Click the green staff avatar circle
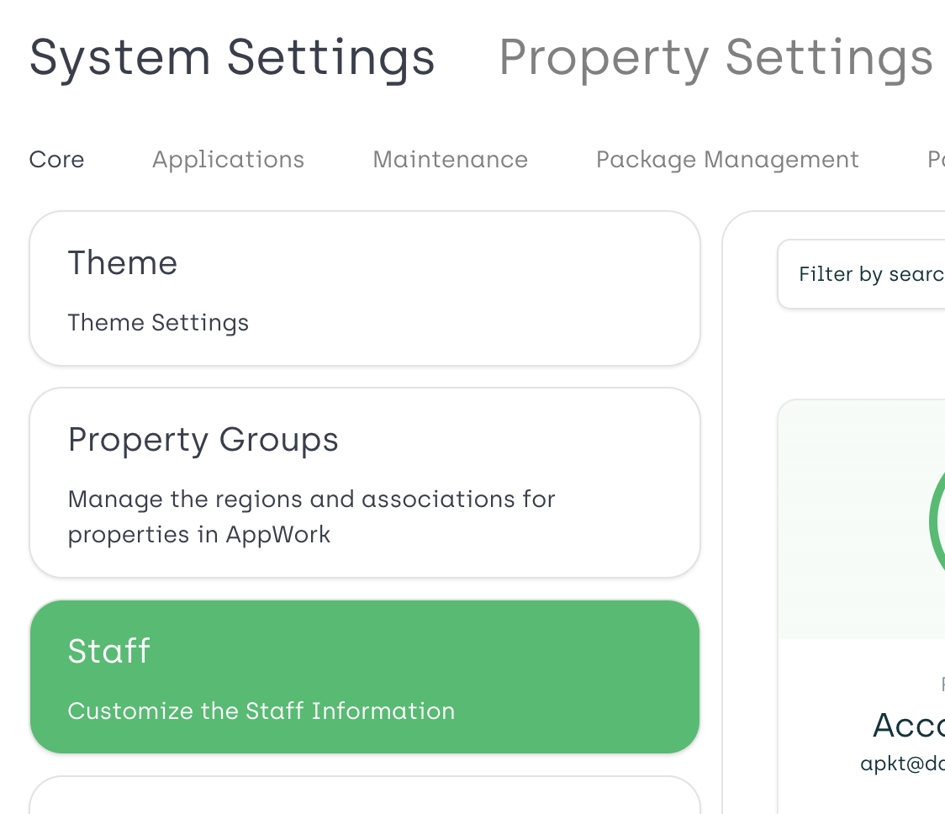 tap(939, 521)
